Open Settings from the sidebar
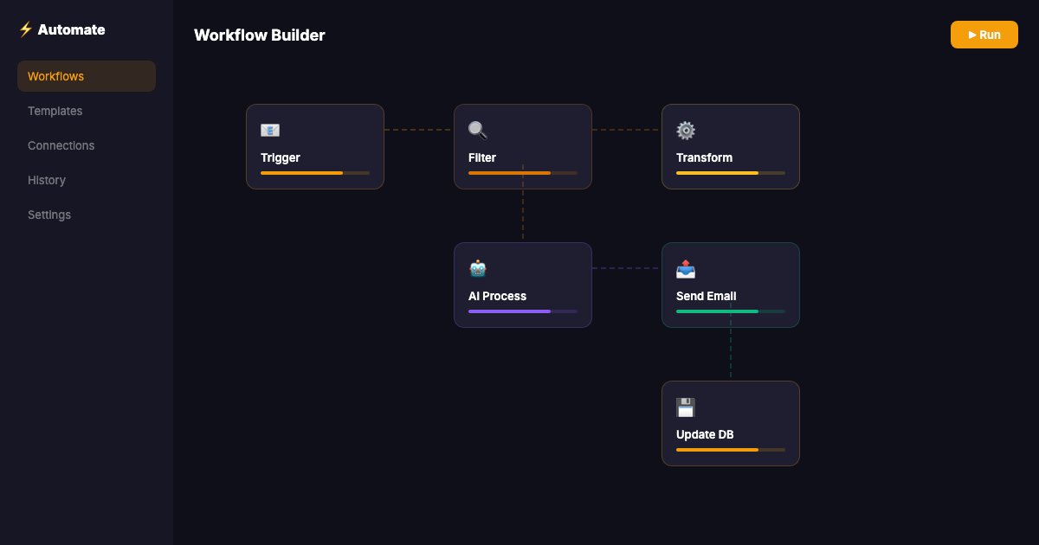The image size is (1039, 545). [49, 215]
